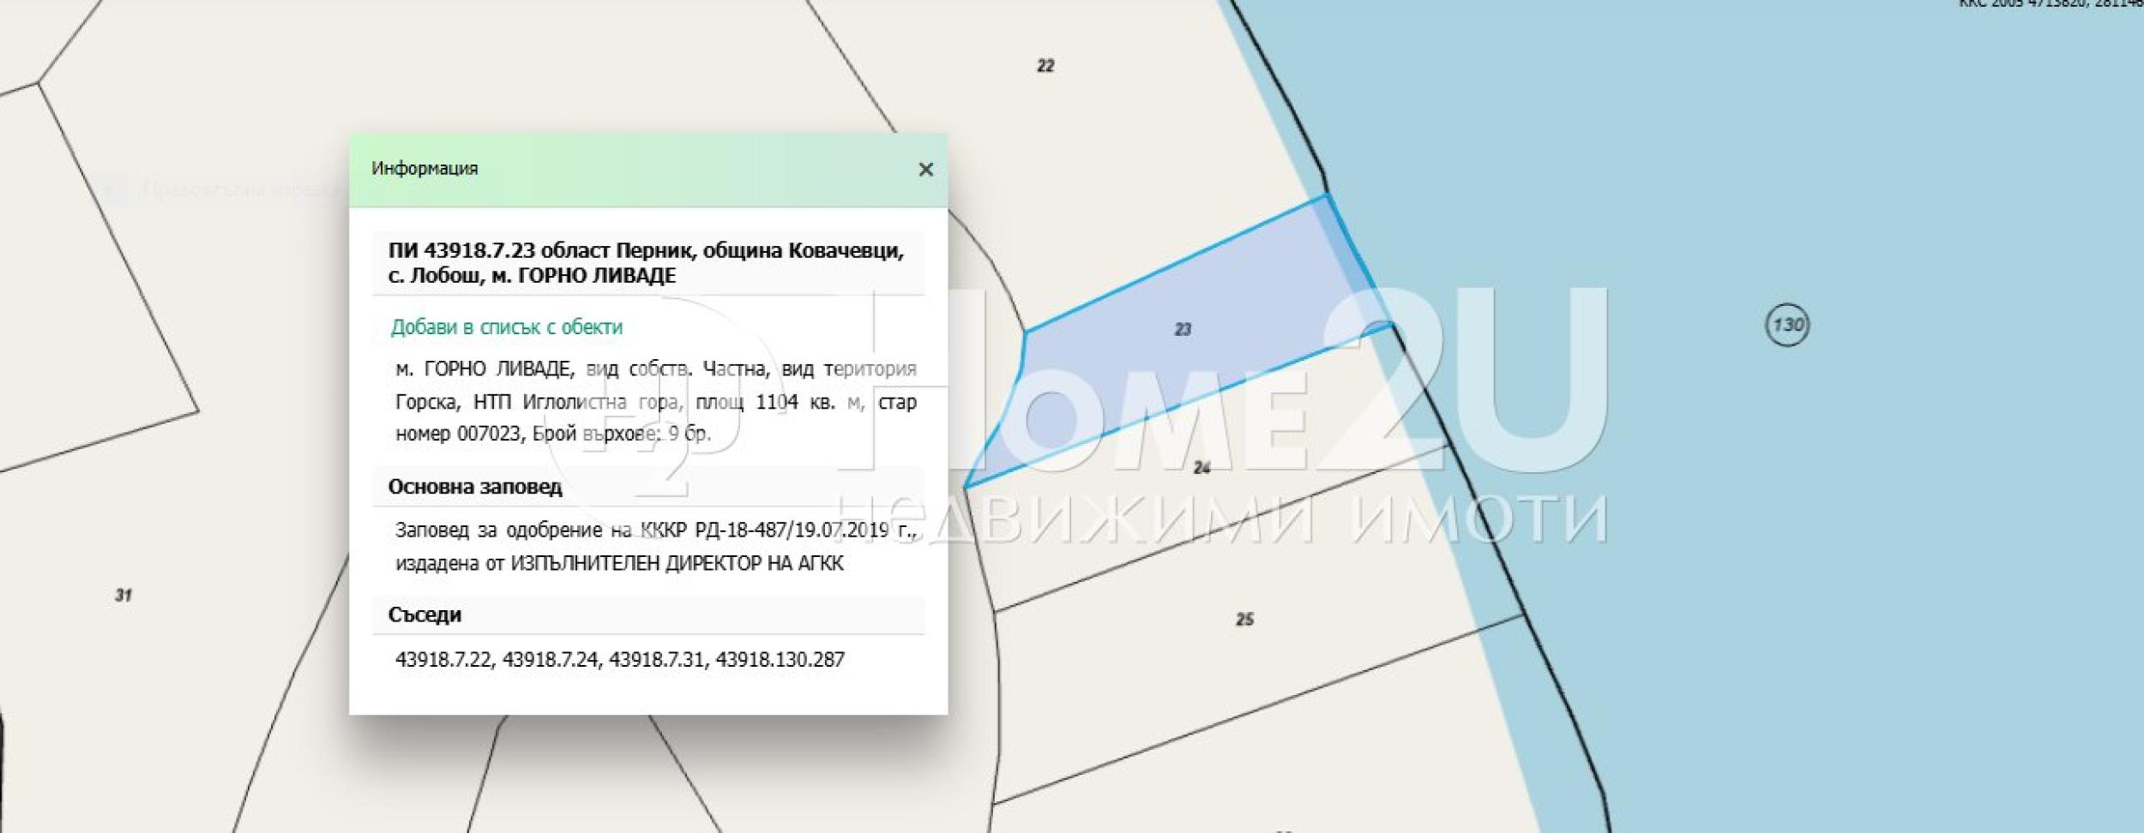Click 'Добави в списък с обекти' link
The height and width of the screenshot is (833, 2144).
point(507,327)
